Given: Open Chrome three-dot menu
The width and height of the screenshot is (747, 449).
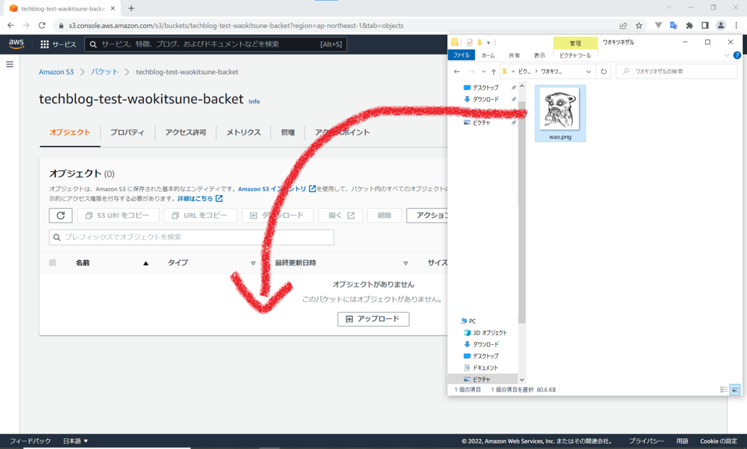Looking at the screenshot, I should click(736, 26).
